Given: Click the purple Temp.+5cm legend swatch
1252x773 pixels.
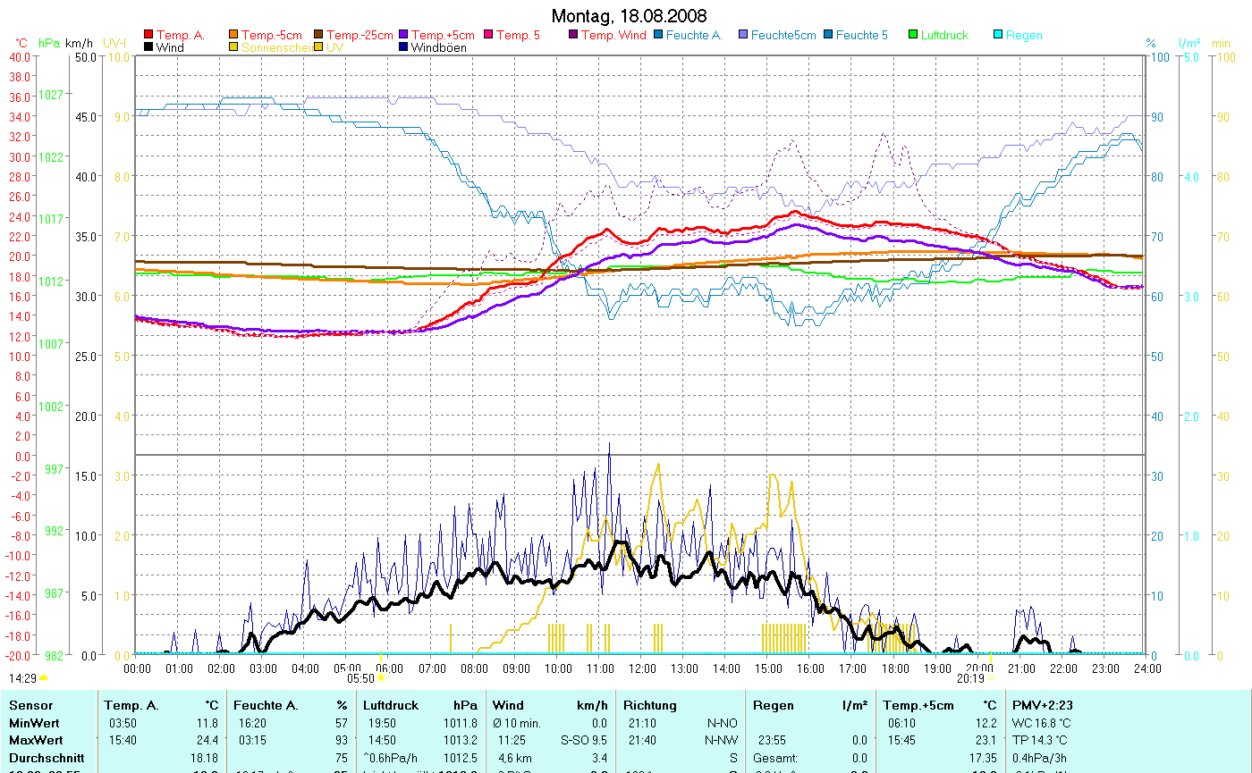Looking at the screenshot, I should click(x=403, y=36).
